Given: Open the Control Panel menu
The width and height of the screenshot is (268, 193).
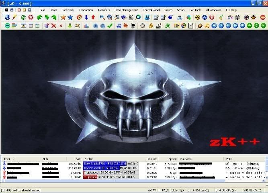Looking at the screenshot, I should click(151, 10).
